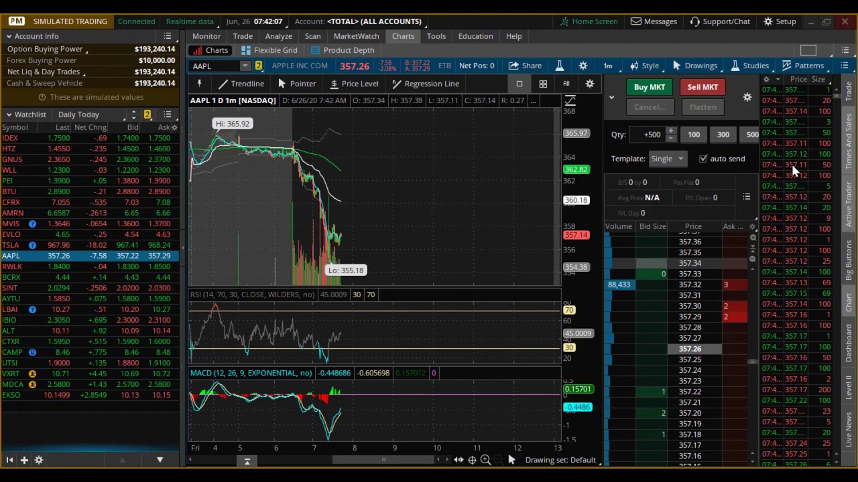Viewport: 858px width, 482px height.
Task: Open the sidebar gear at bottom left
Action: tap(39, 460)
